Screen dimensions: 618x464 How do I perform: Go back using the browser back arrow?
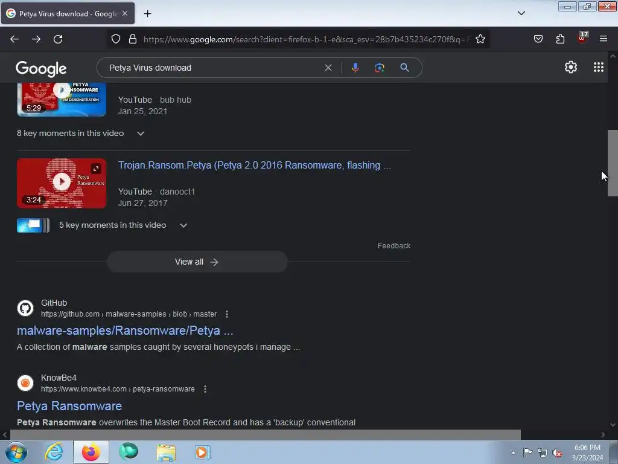tap(14, 39)
